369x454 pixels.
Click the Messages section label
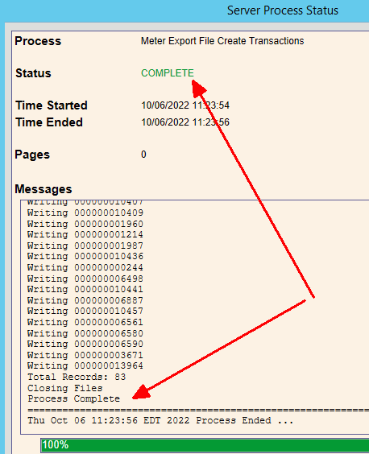tap(44, 189)
